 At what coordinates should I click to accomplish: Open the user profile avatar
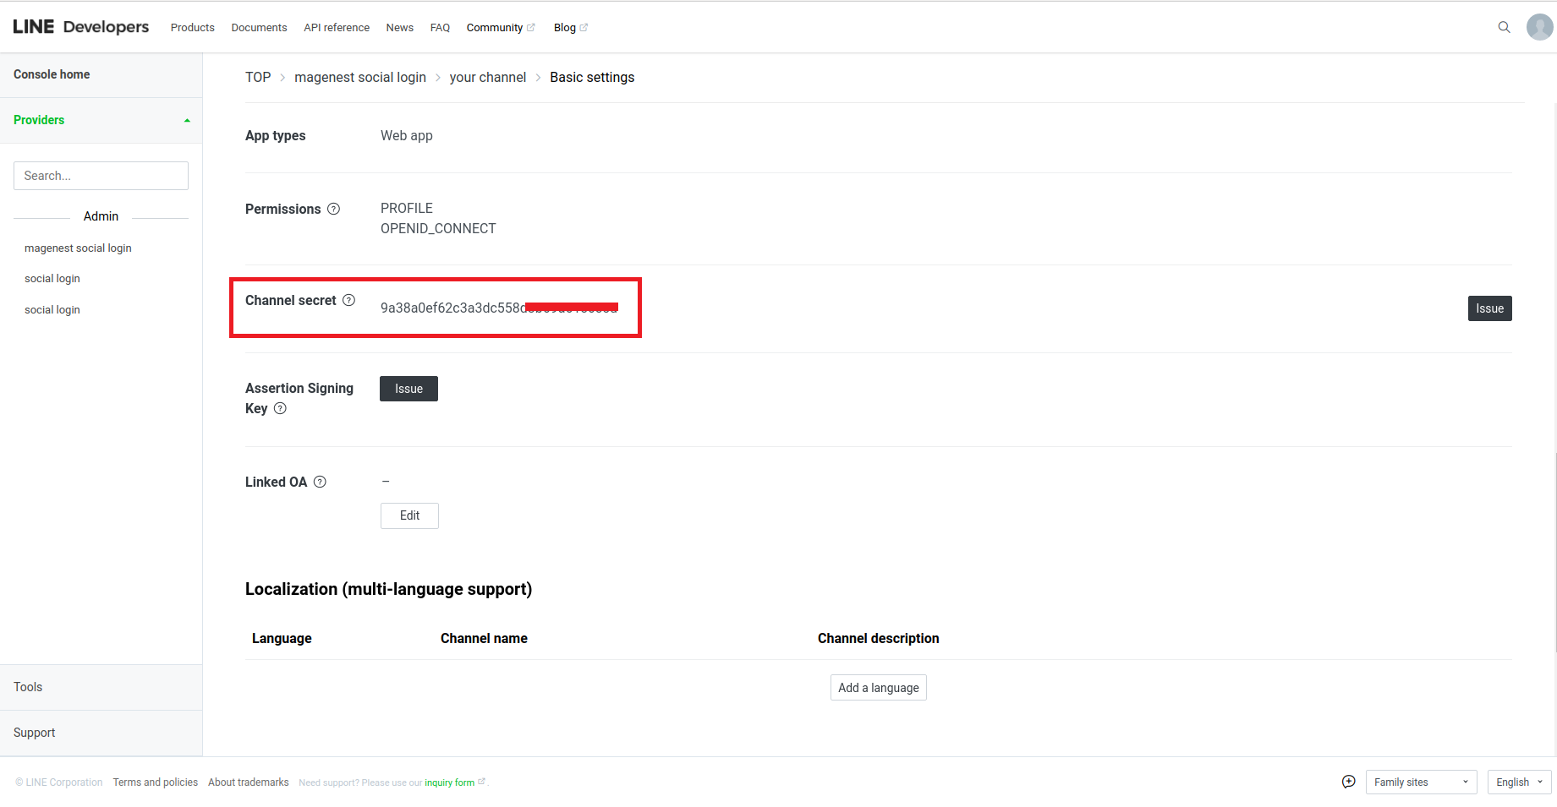tap(1539, 27)
